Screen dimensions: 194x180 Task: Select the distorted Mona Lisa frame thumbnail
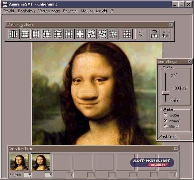(x=40, y=162)
